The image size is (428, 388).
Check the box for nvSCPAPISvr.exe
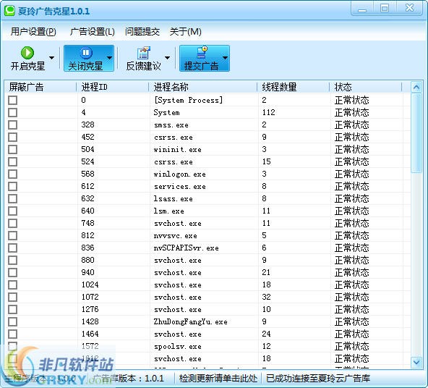tap(12, 248)
